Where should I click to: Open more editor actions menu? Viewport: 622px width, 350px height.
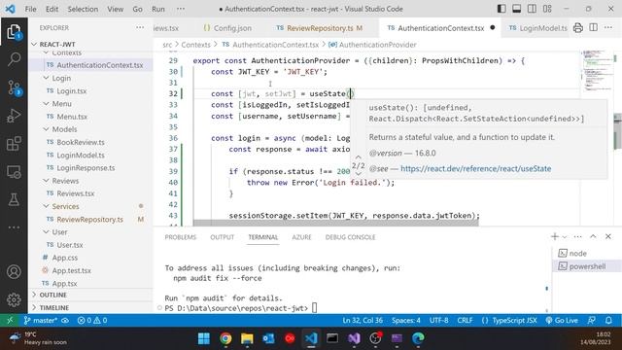[x=608, y=28]
